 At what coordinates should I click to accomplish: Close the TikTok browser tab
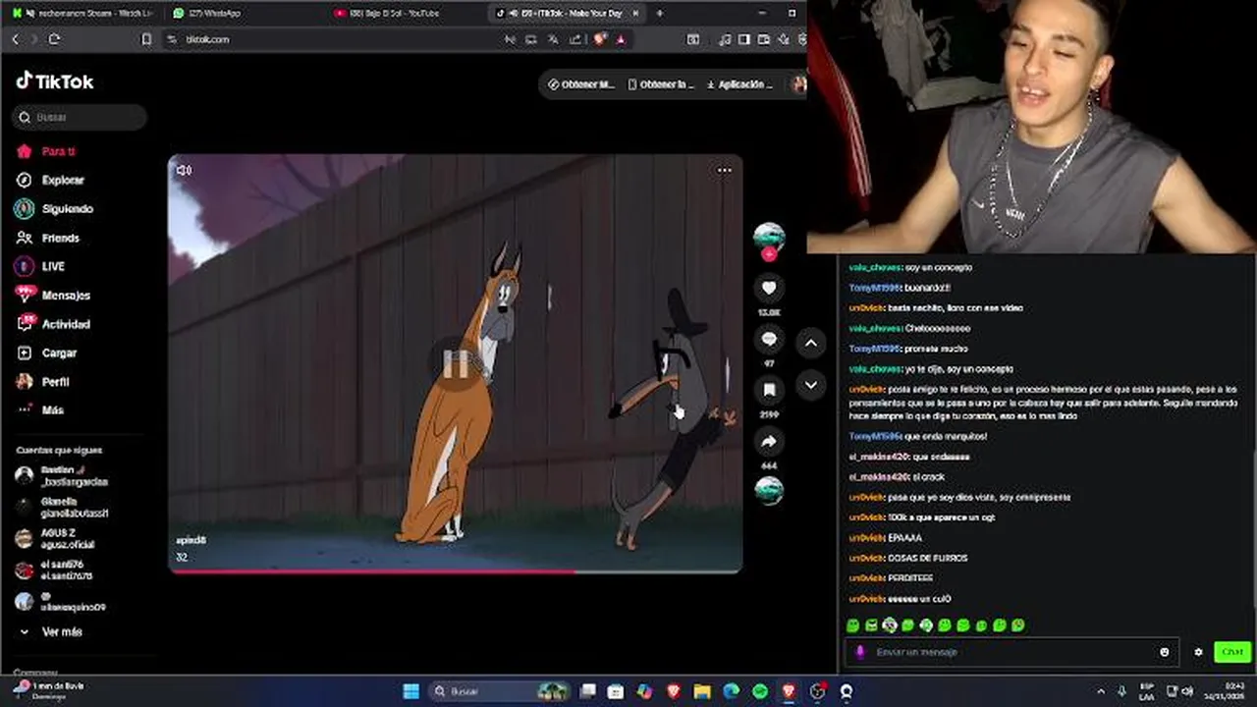[635, 13]
